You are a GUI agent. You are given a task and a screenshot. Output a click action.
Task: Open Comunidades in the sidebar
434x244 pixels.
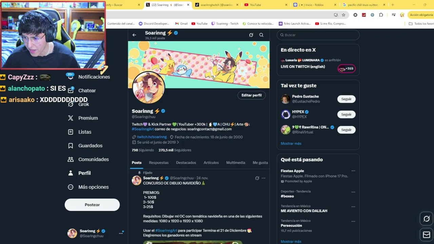[88, 159]
